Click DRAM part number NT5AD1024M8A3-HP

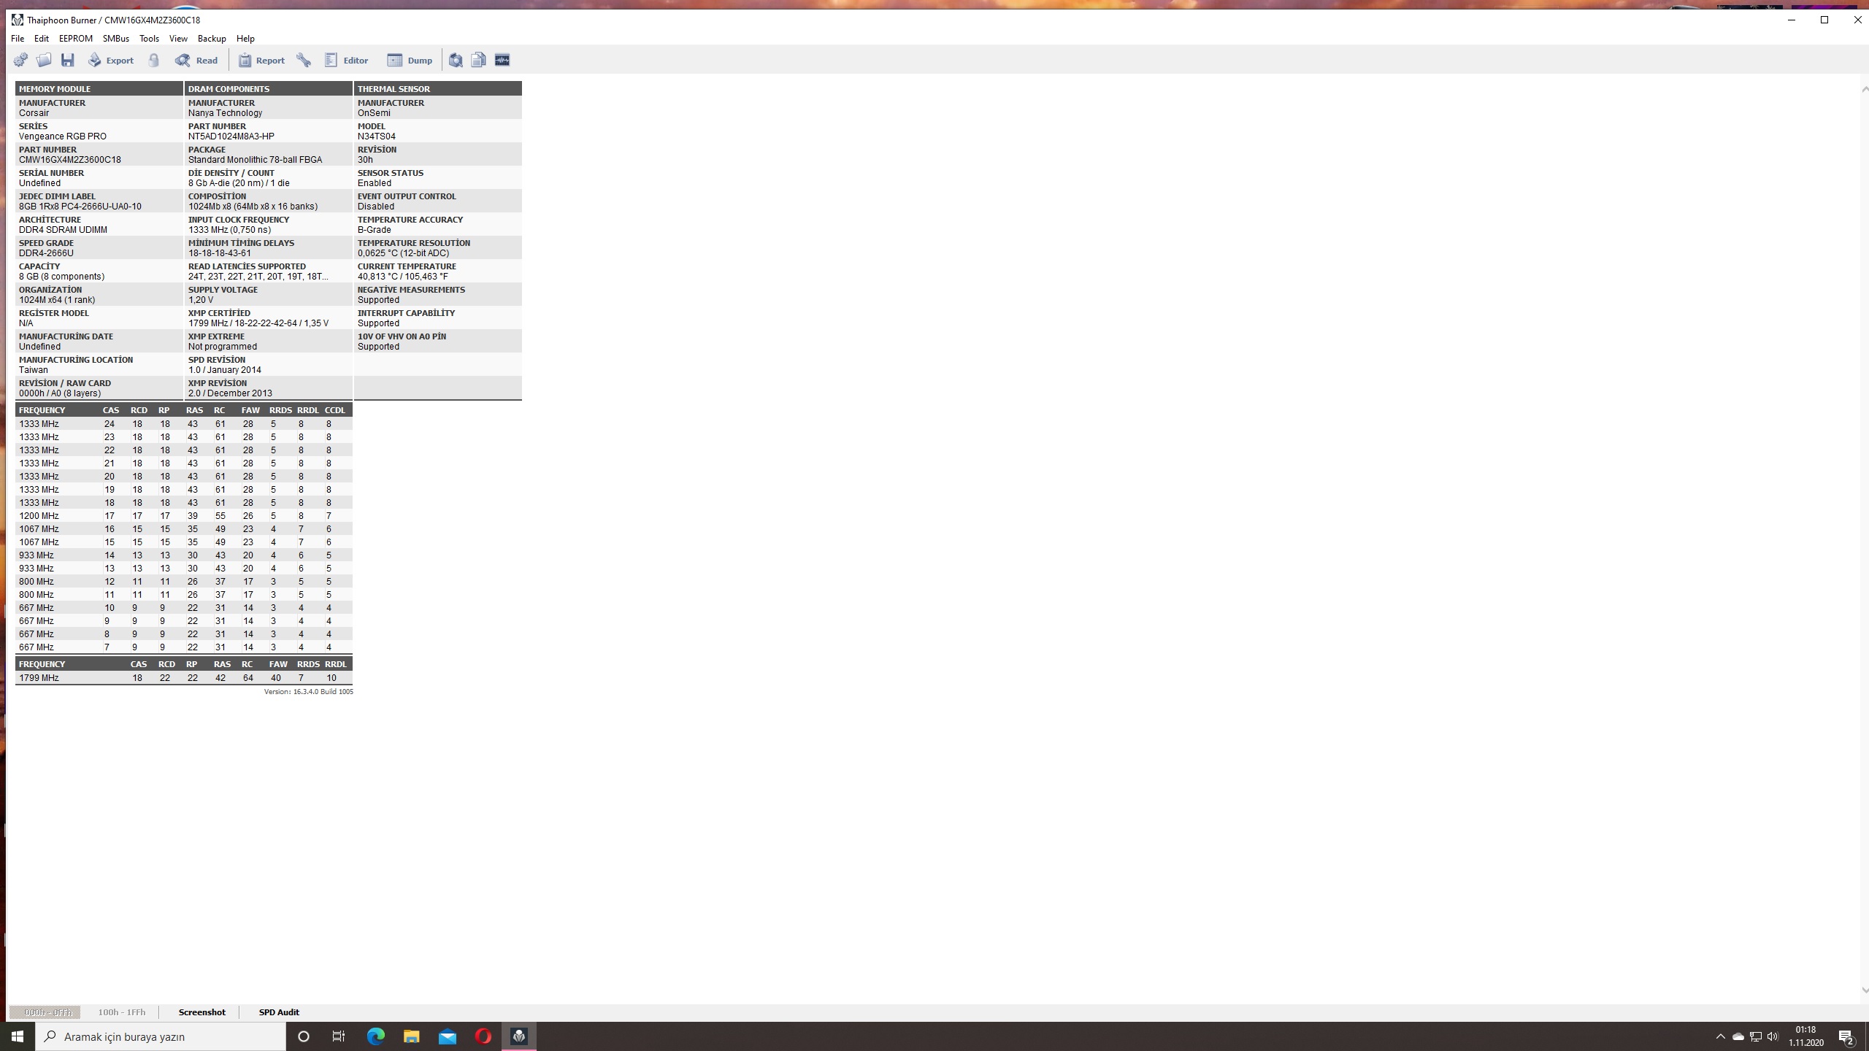pos(231,136)
